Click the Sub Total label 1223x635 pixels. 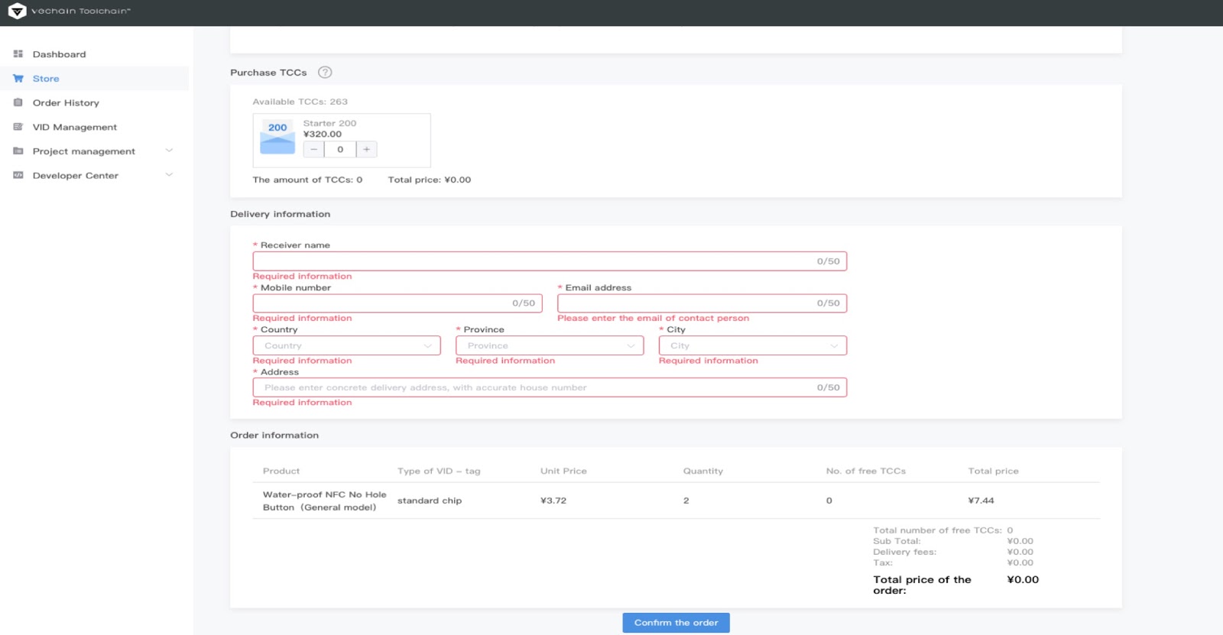click(x=897, y=541)
